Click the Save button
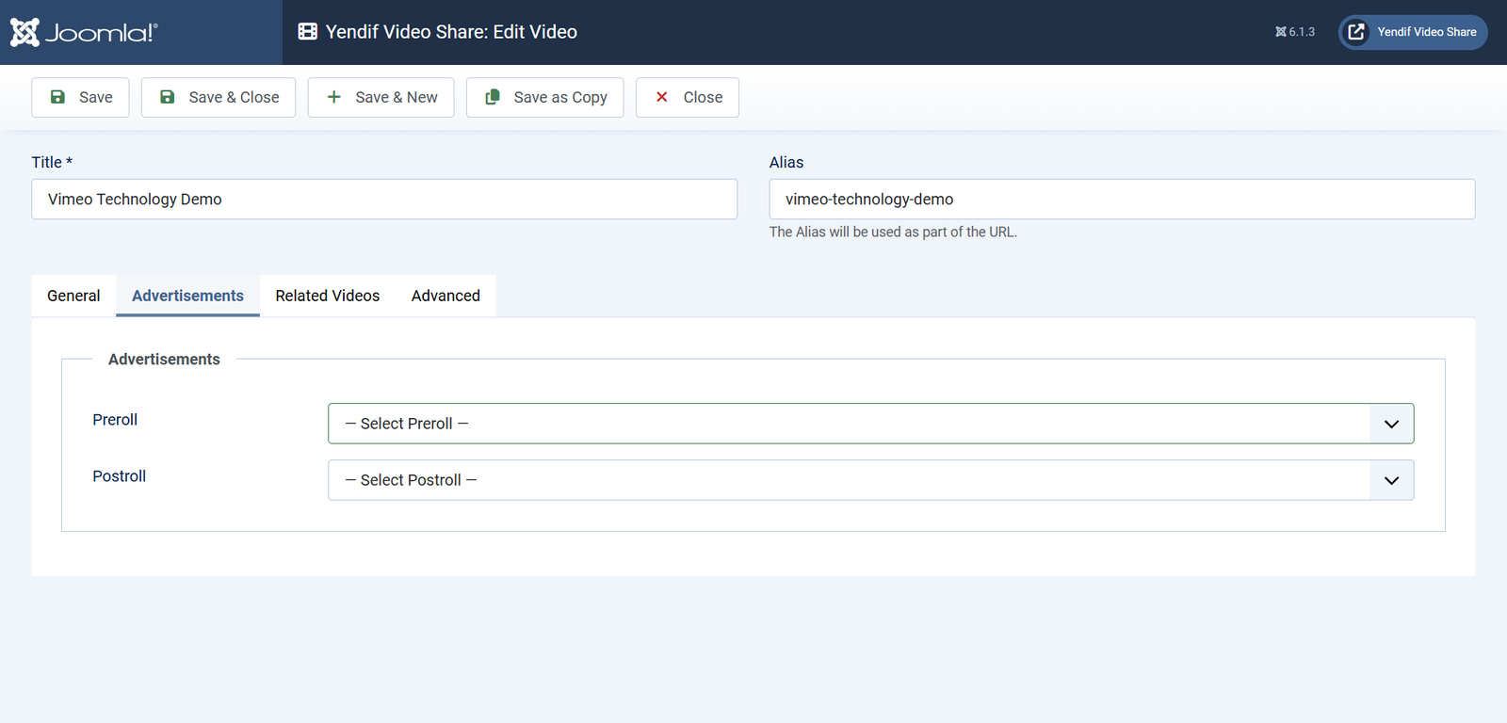This screenshot has height=723, width=1507. (80, 97)
